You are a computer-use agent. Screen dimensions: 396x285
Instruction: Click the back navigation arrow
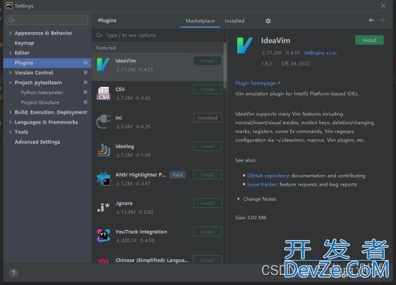click(x=371, y=21)
